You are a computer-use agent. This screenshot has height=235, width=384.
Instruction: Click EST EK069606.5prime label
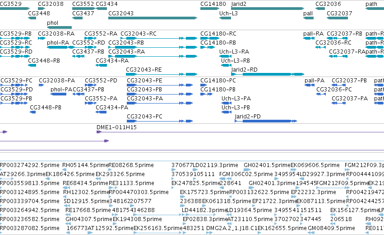coord(315,165)
